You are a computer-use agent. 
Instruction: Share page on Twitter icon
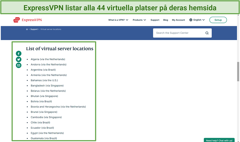(x=19, y=59)
